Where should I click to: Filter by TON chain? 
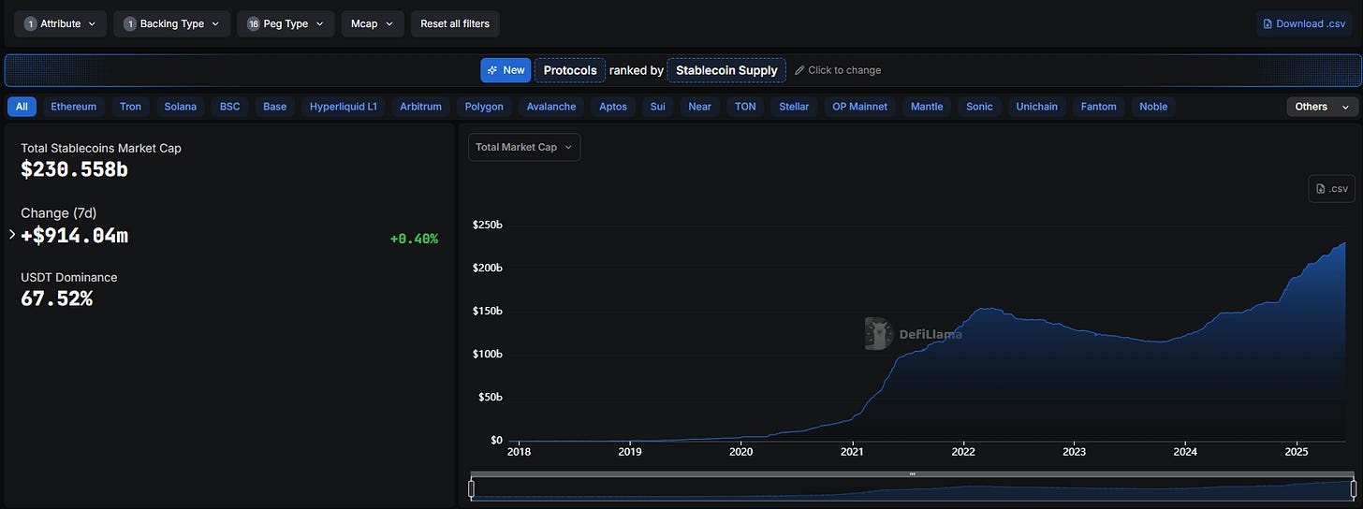745,107
